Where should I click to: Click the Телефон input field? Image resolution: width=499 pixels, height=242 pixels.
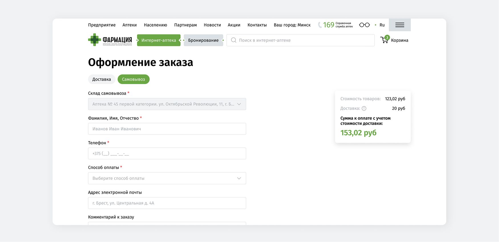167,153
